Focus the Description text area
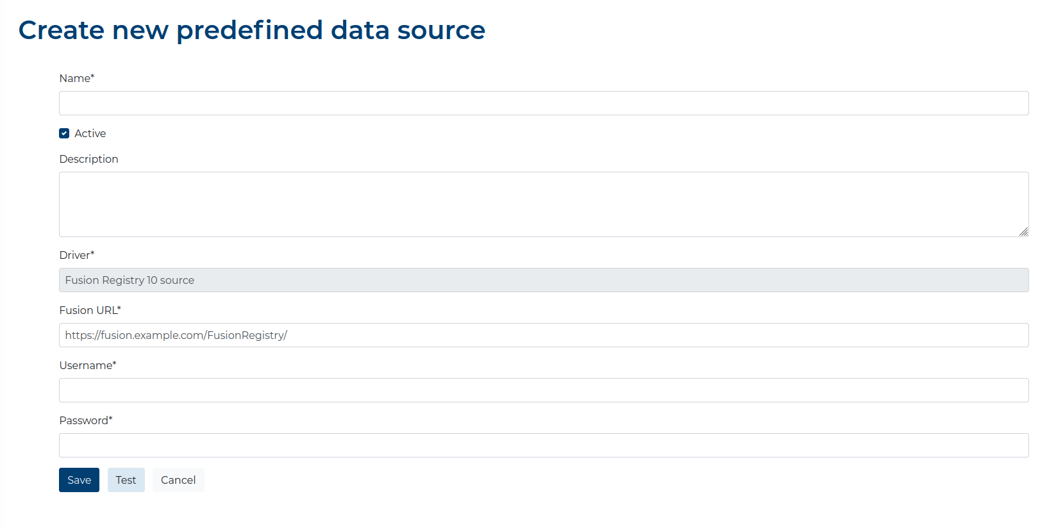The image size is (1056, 528). point(544,204)
